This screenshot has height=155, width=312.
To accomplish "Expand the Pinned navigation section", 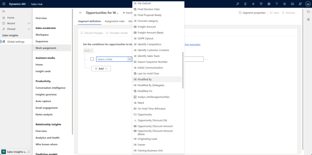I will [29, 29].
